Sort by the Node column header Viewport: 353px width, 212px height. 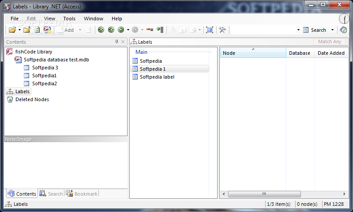(253, 53)
